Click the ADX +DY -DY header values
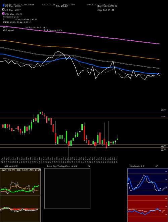 (21, 170)
